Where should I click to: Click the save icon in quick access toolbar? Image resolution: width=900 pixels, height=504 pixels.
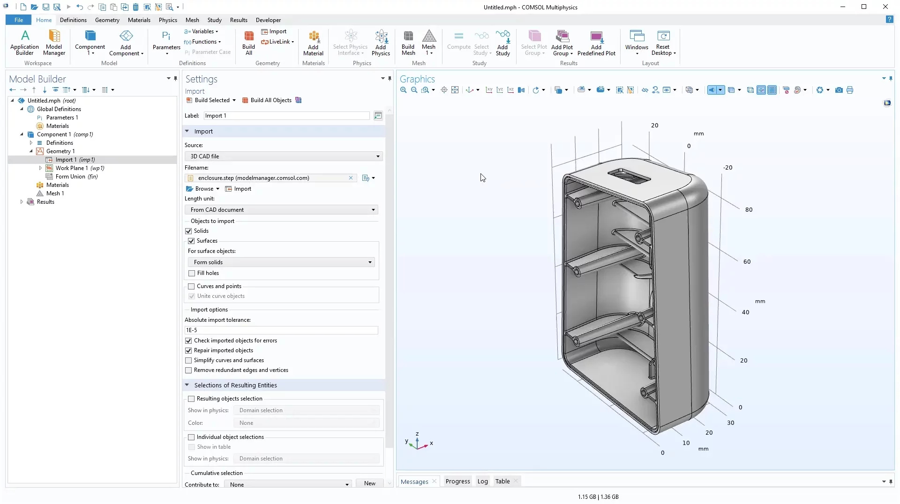pyautogui.click(x=46, y=7)
